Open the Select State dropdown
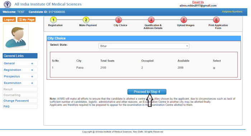This screenshot has height=136, width=251. coord(144,46)
